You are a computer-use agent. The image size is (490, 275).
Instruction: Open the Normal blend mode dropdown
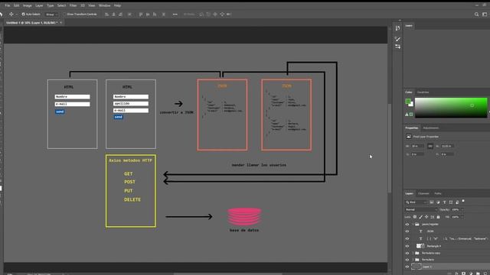pos(421,209)
